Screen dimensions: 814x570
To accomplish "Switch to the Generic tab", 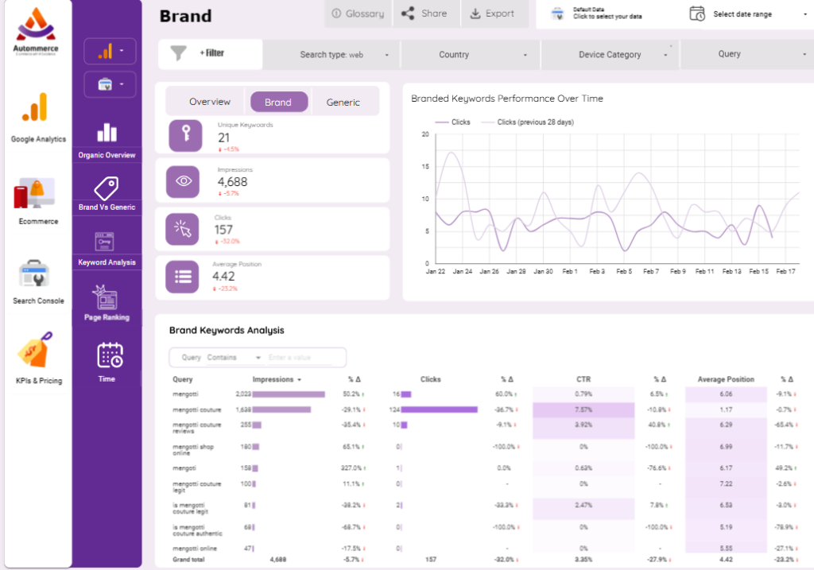I will 343,102.
